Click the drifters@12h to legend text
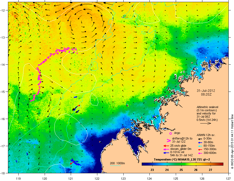The width and height of the screenshot is (234, 181). (x=182, y=138)
